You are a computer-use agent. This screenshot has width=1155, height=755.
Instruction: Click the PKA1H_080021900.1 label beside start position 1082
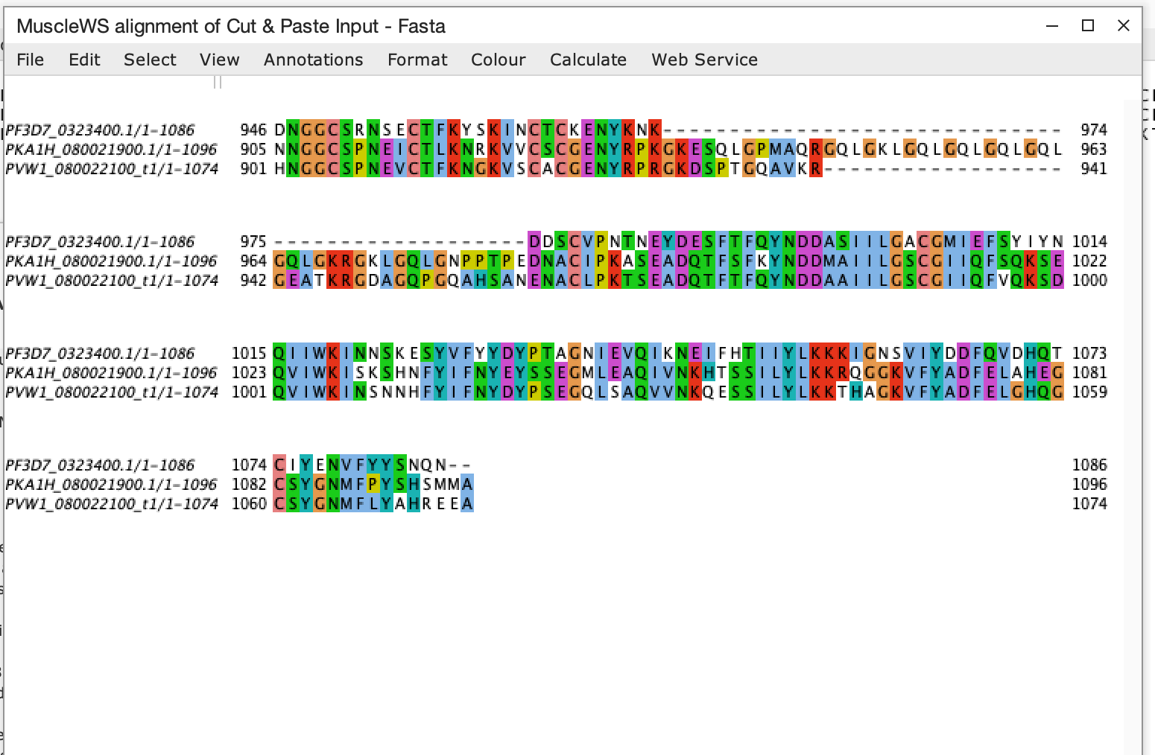tap(111, 485)
